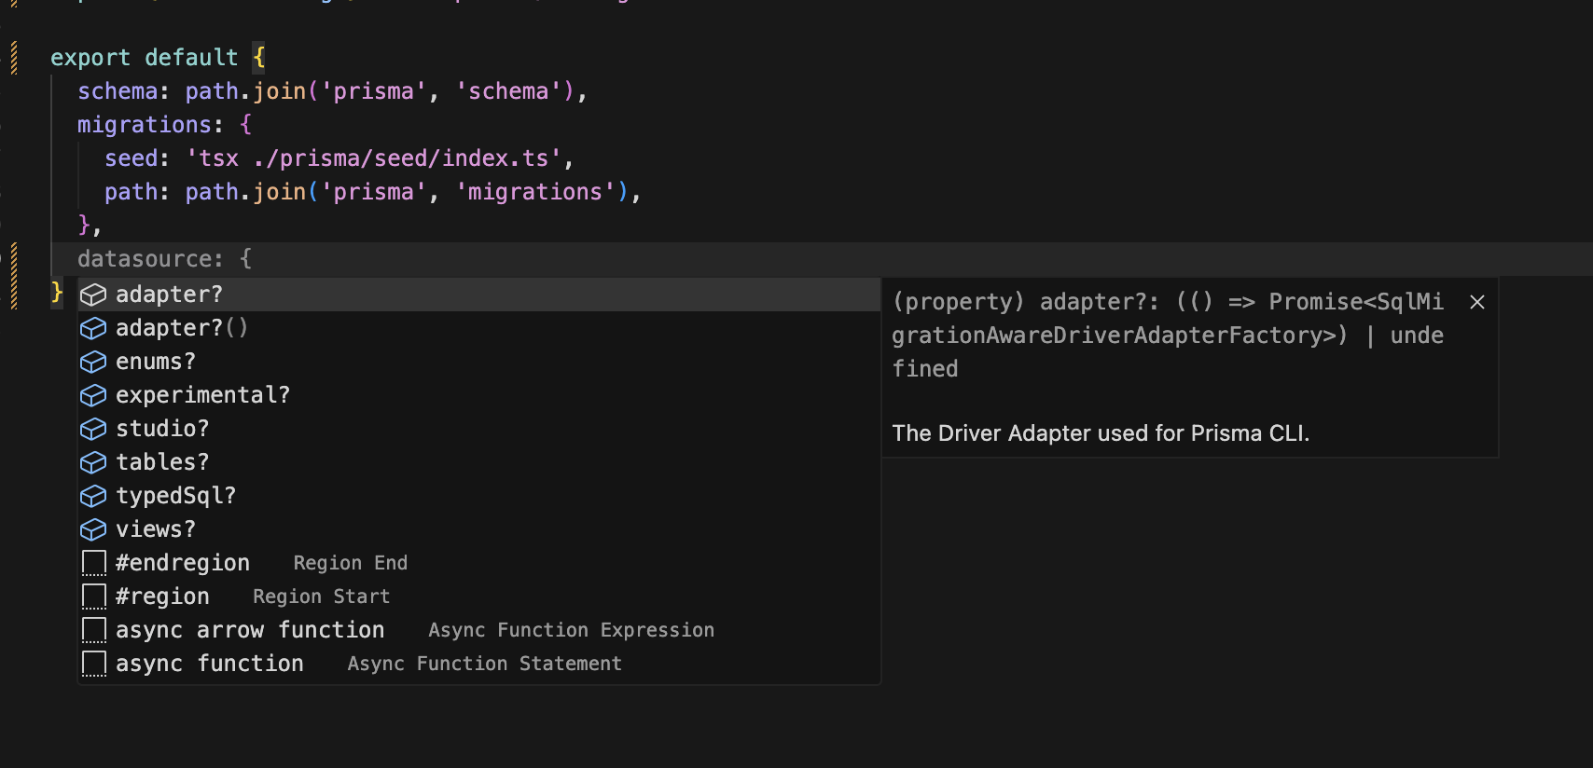The width and height of the screenshot is (1593, 768).
Task: Click the cube icon beside typedSql? suggestion
Action: [x=93, y=496]
